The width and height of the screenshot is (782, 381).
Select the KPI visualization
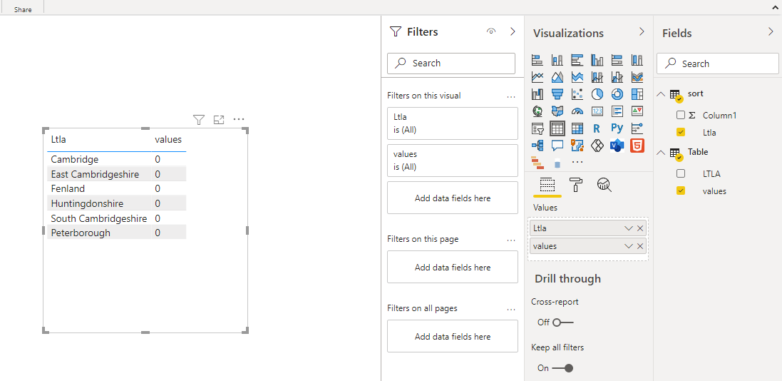(637, 111)
